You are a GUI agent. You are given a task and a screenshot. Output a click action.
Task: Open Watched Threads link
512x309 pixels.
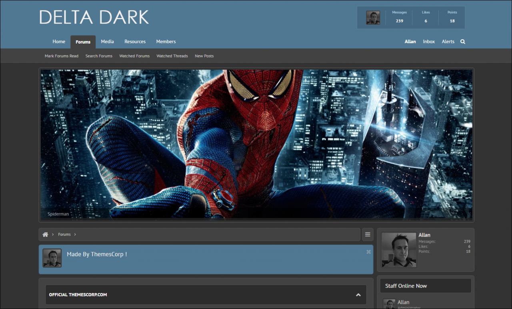tap(172, 56)
